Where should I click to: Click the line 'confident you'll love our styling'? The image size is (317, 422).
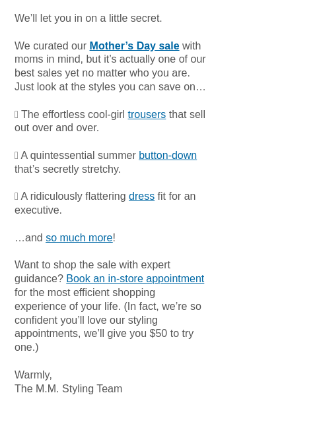86,320
